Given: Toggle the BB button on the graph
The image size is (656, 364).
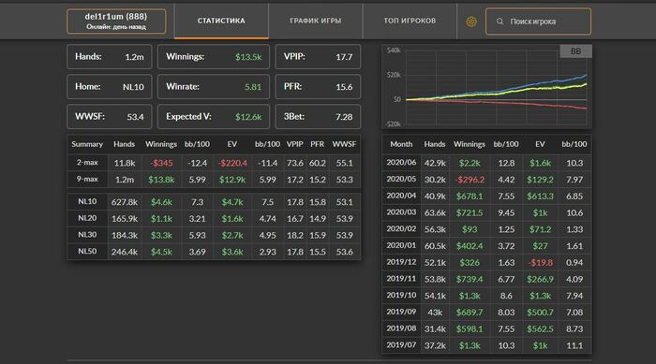Looking at the screenshot, I should pos(575,51).
